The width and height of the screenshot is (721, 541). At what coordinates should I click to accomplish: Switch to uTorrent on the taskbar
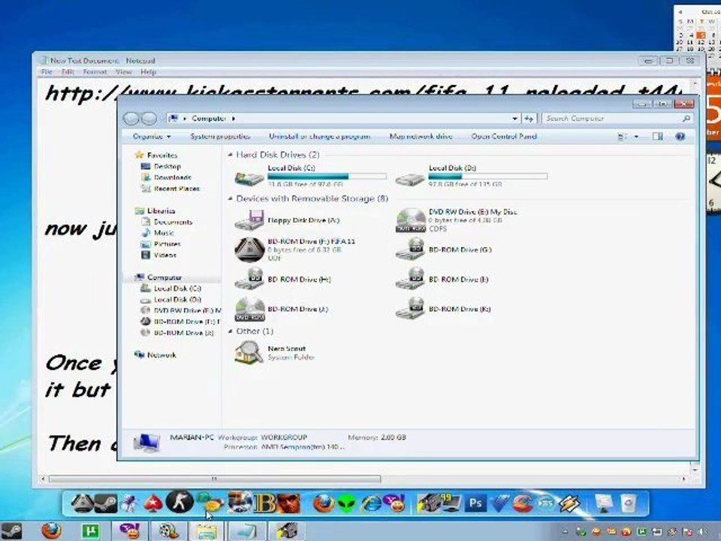point(91,532)
